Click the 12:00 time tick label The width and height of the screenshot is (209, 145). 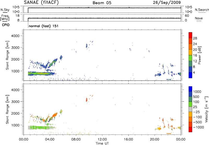click(x=102, y=140)
